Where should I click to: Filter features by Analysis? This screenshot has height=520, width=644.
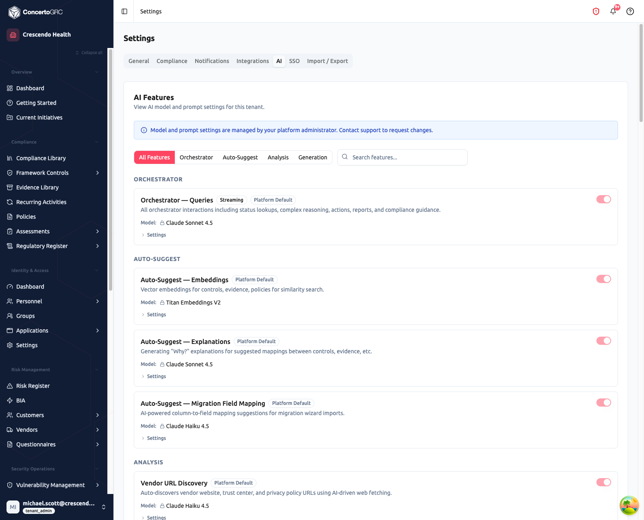tap(278, 157)
